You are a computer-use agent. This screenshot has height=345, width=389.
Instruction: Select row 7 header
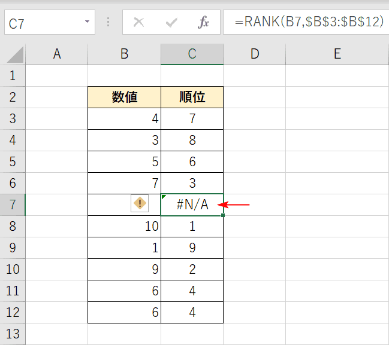(13, 204)
